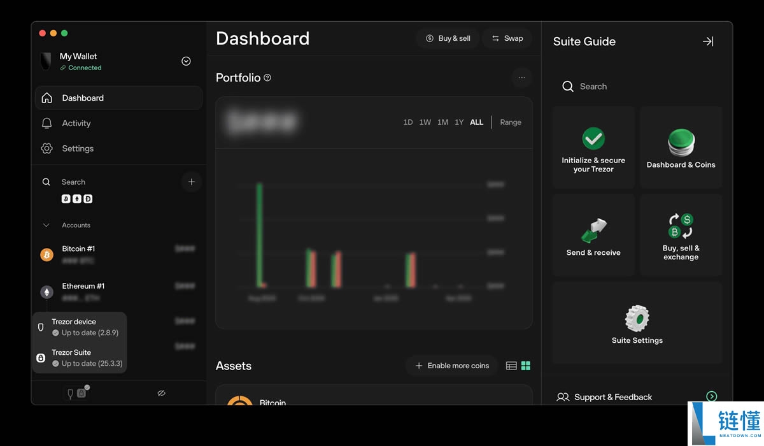This screenshot has height=446, width=764.
Task: Open the Initialize & secure your Trezor guide
Action: [593, 147]
